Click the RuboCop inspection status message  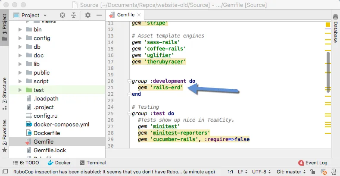pyautogui.click(x=114, y=172)
